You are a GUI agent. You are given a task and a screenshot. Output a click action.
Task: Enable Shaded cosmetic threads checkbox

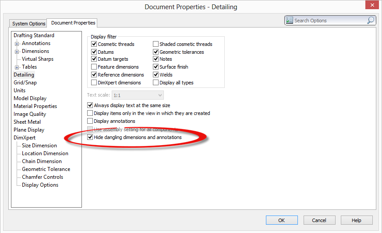click(x=156, y=44)
